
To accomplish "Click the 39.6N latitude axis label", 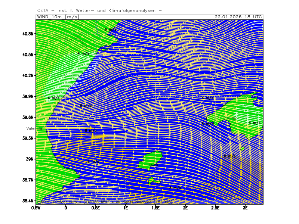I will (28, 117).
